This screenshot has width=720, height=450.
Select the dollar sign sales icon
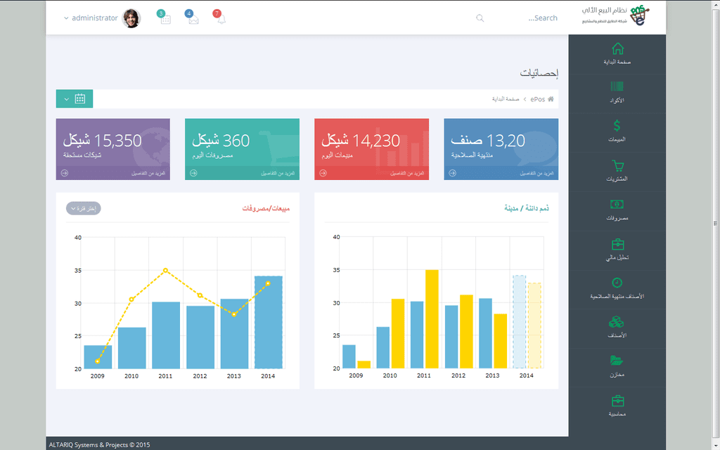pyautogui.click(x=617, y=127)
